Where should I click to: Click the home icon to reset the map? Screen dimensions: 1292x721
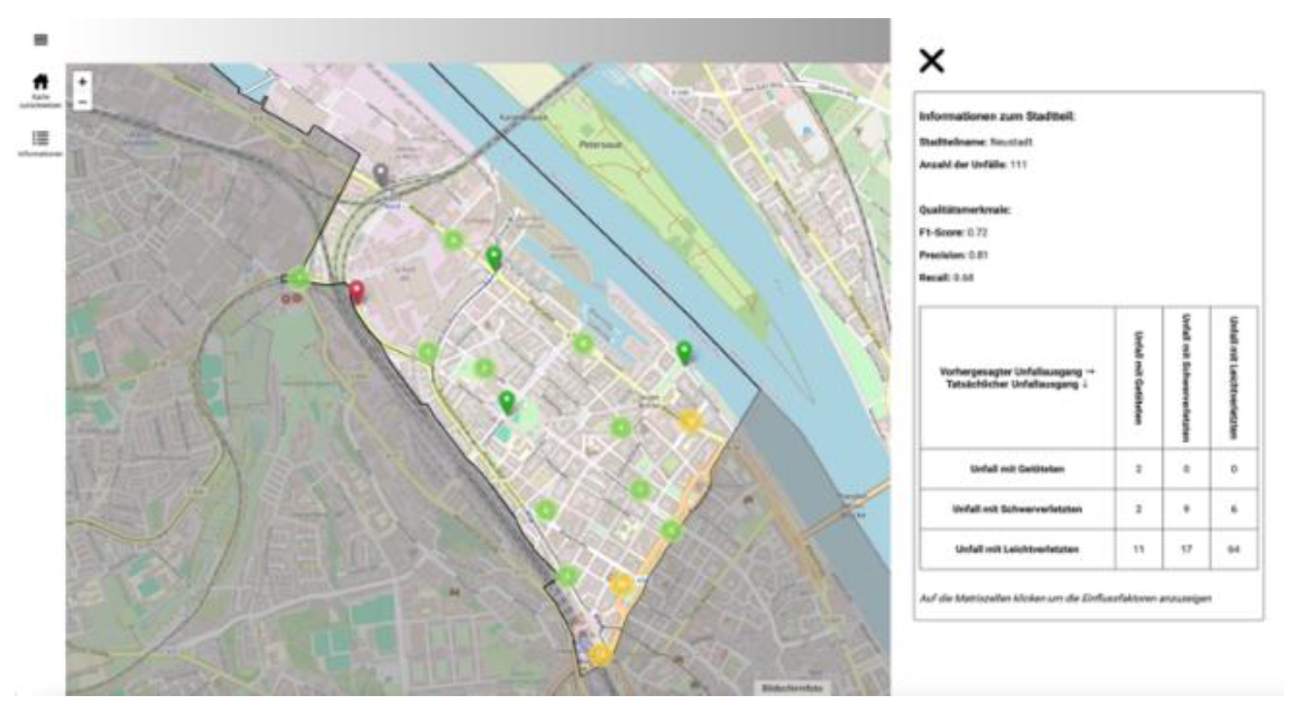click(41, 82)
